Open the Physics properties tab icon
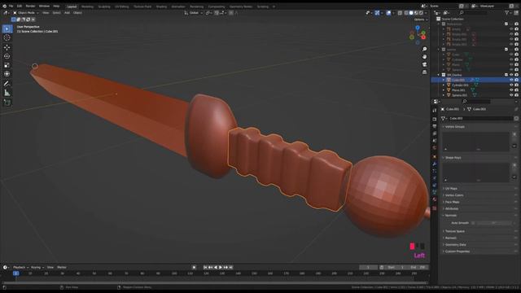Screen dimensions: 521x293 pos(435,178)
